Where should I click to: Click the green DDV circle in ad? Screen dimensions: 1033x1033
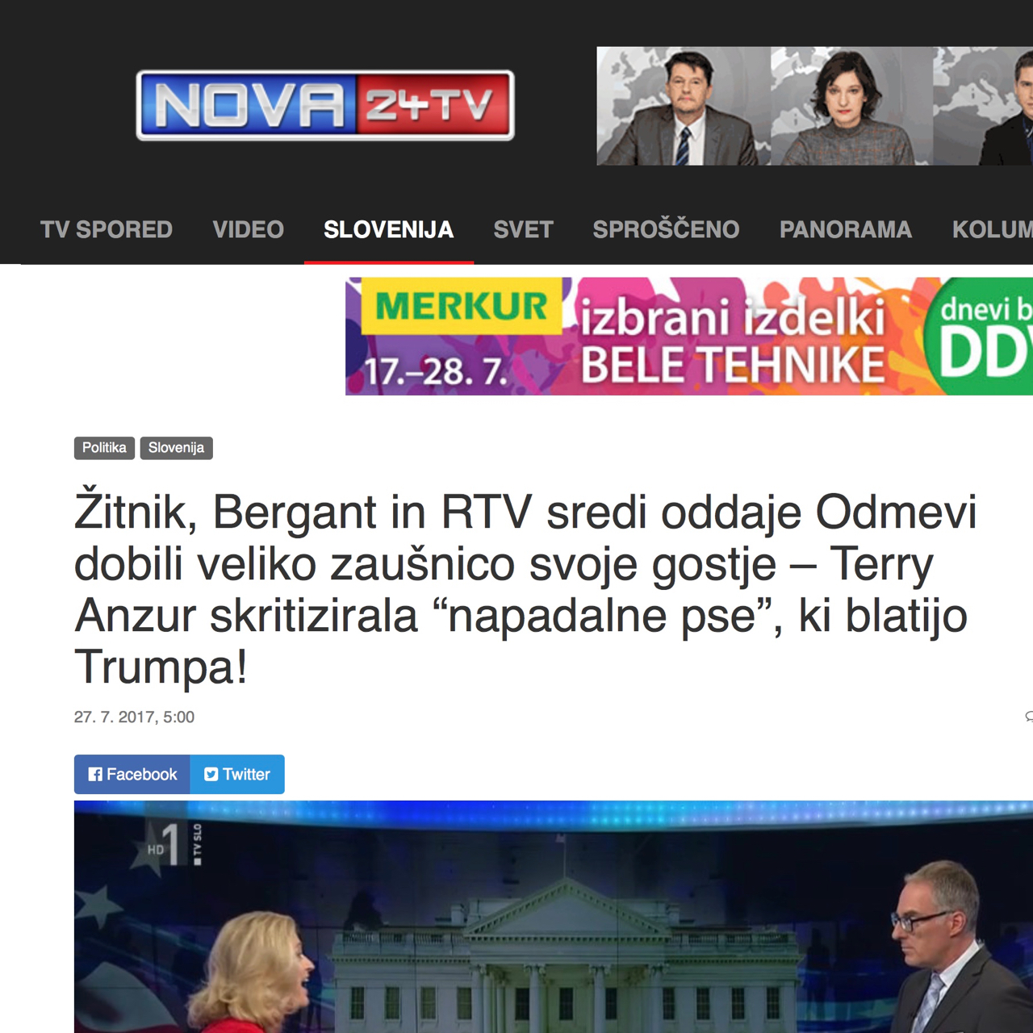click(x=980, y=337)
